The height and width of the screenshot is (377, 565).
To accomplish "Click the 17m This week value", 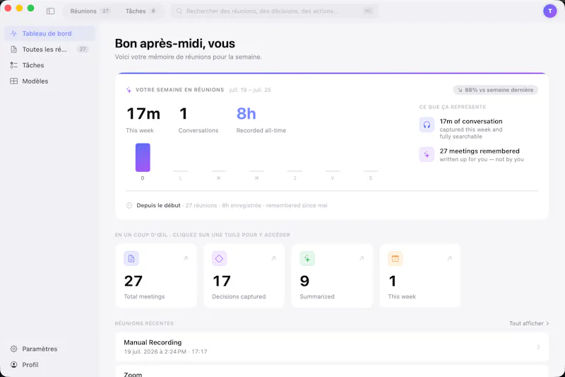I will pyautogui.click(x=143, y=114).
